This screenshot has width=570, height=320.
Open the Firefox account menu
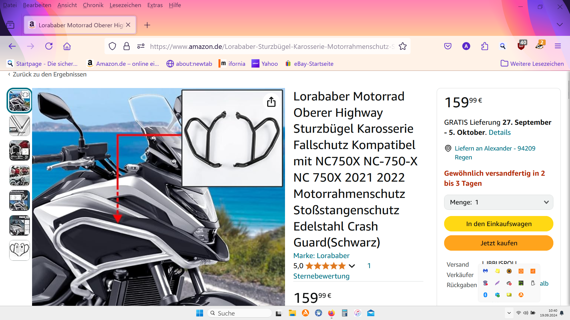point(466,46)
